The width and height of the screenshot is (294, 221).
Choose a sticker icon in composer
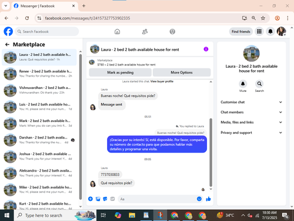pos(105,199)
